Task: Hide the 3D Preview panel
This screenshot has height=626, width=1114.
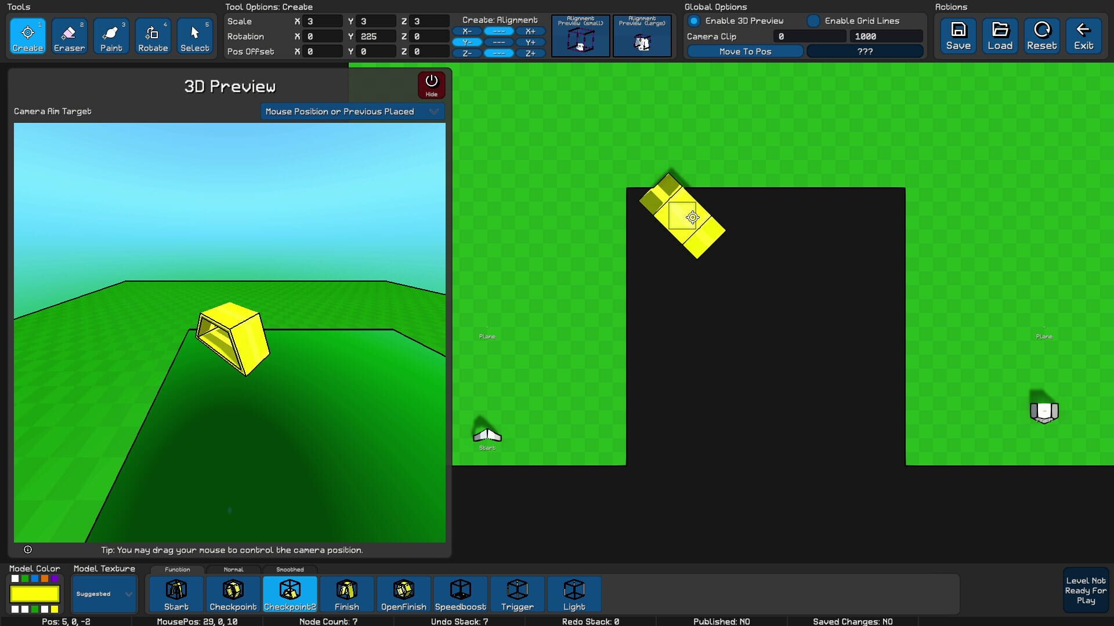Action: tap(431, 85)
